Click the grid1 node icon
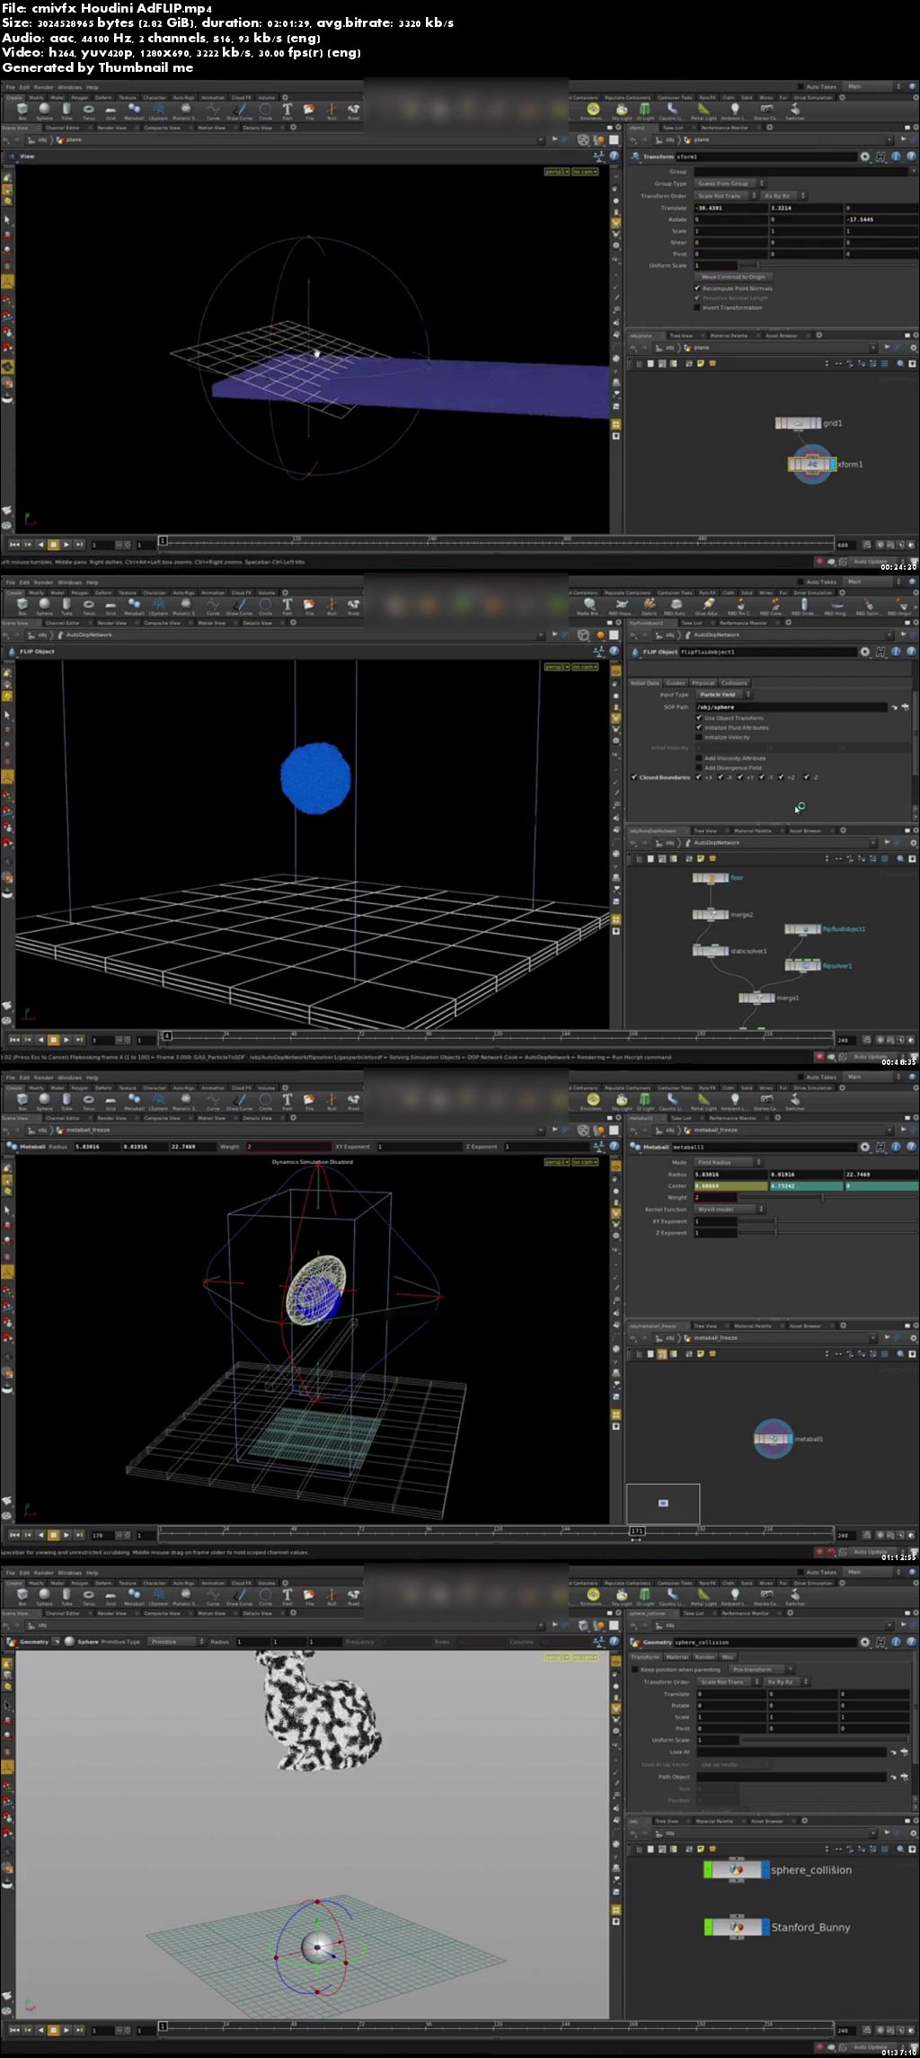 point(798,423)
